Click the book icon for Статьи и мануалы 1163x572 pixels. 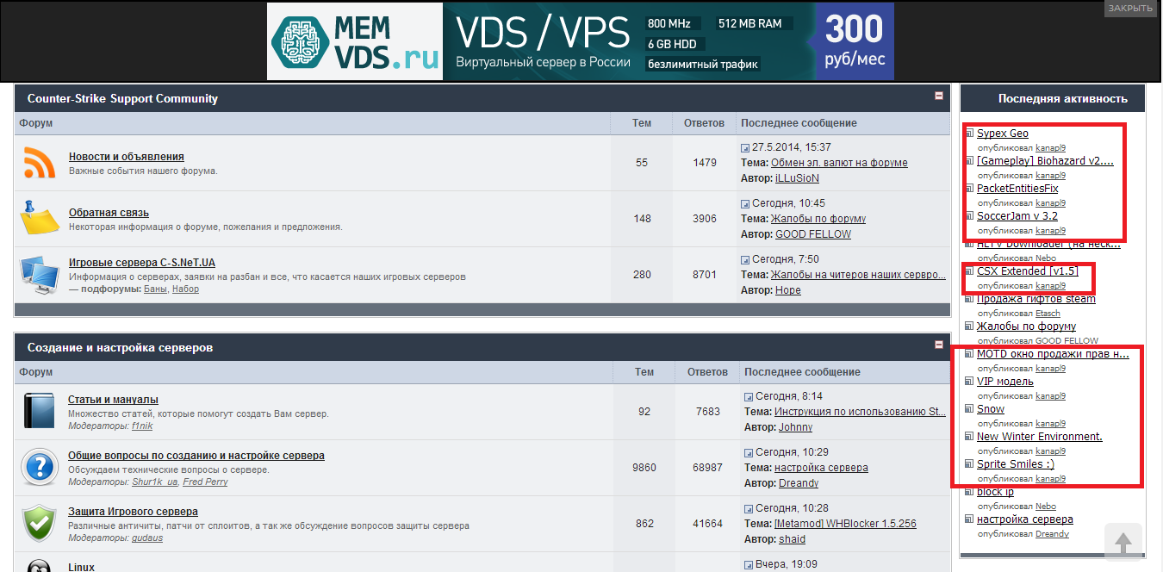click(39, 412)
